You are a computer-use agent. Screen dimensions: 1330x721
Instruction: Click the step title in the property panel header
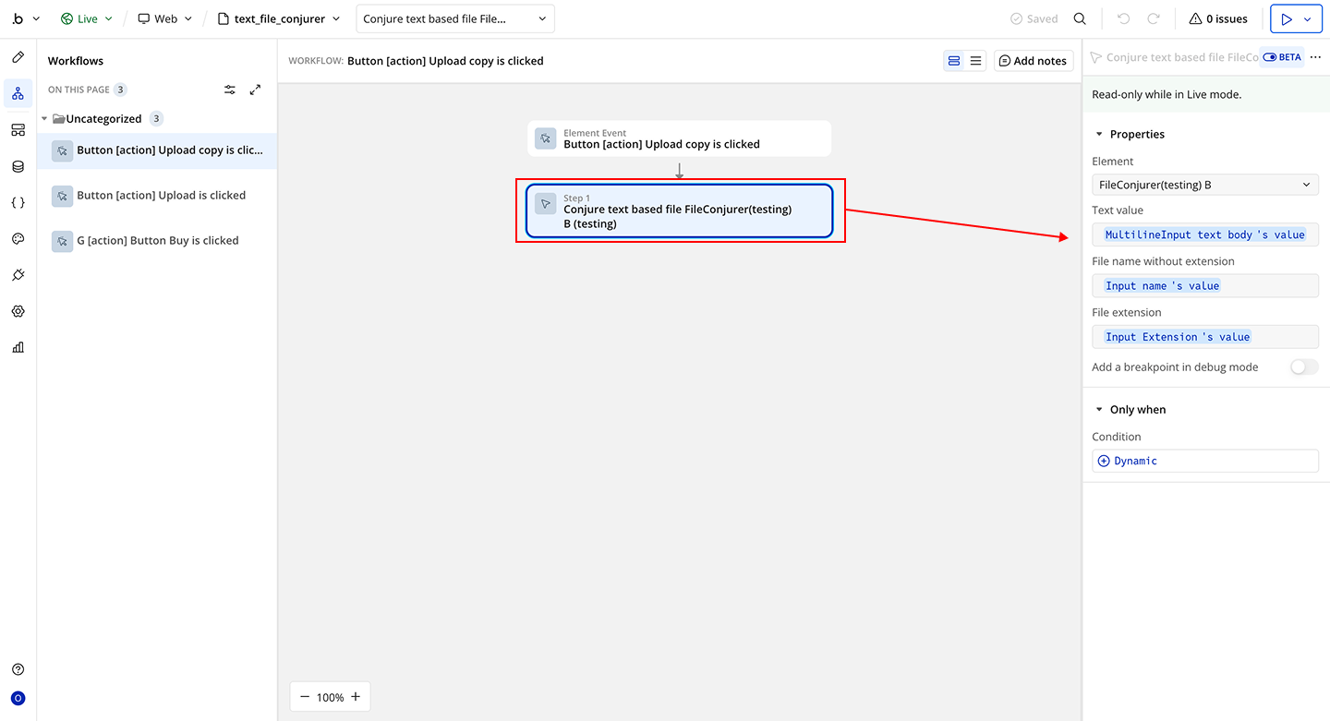click(x=1182, y=57)
